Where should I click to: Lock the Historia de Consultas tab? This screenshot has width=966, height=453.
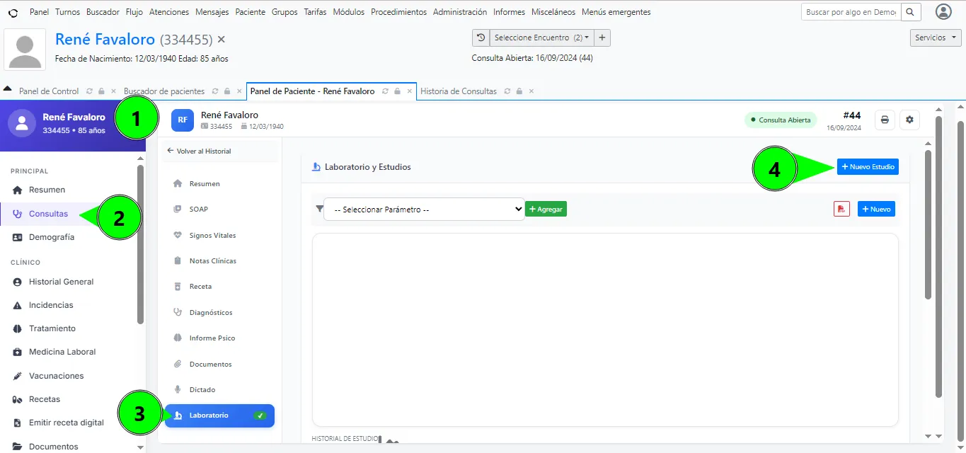pyautogui.click(x=519, y=91)
